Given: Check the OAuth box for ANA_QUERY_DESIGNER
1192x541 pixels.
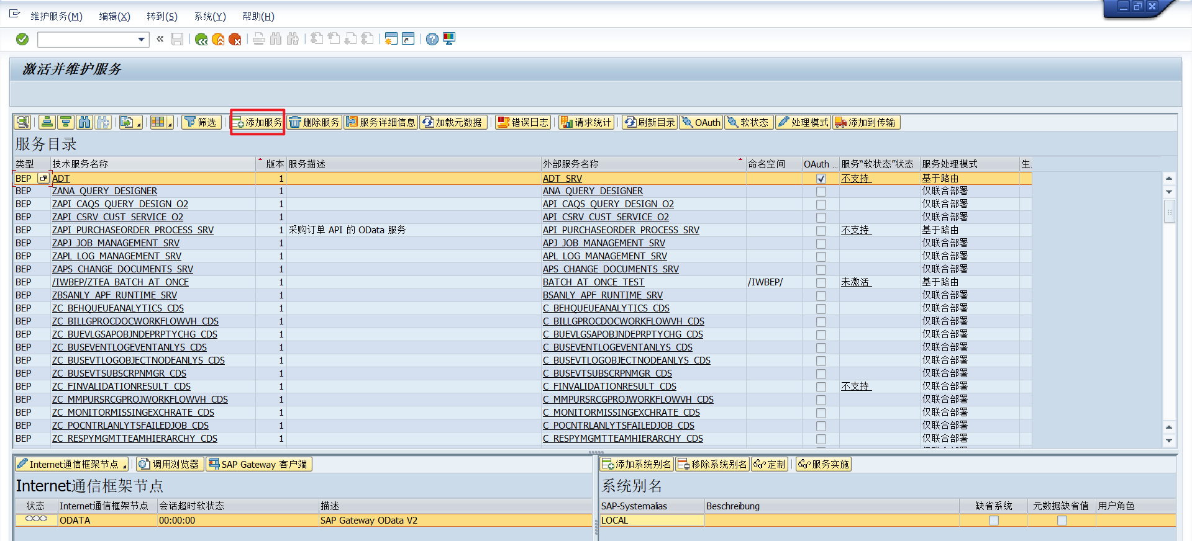Looking at the screenshot, I should 821,192.
